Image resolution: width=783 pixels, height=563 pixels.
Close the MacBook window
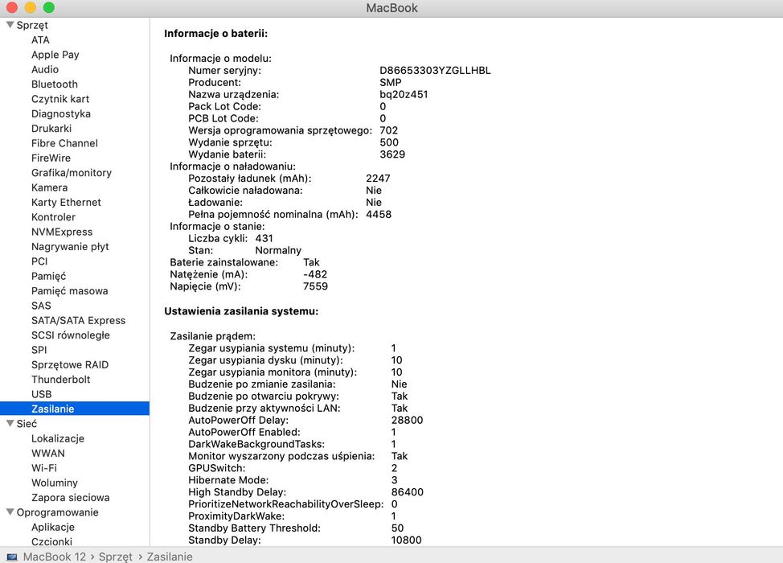12,7
